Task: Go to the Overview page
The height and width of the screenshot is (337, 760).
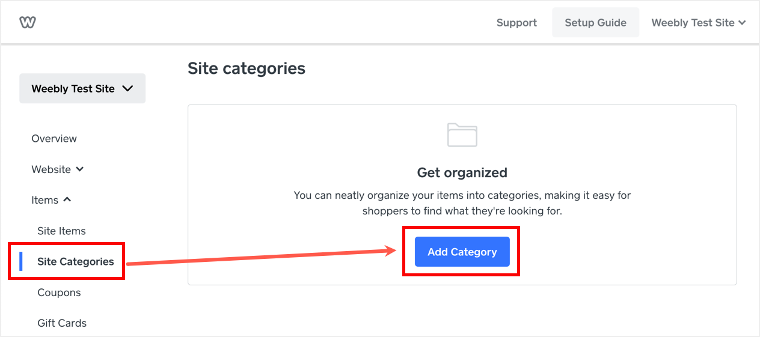Action: pos(54,138)
